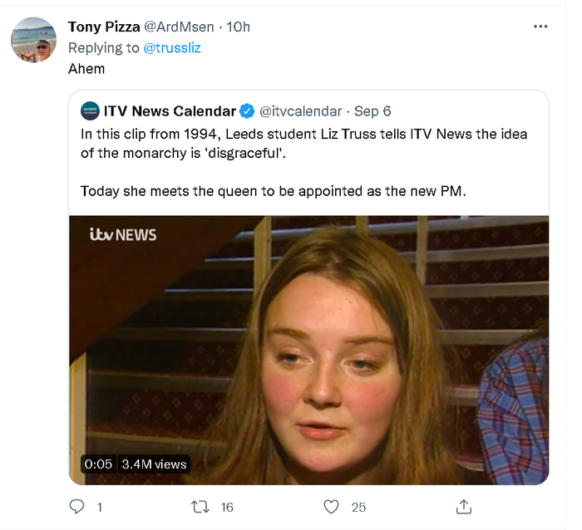Like the tweet with the heart icon

click(x=331, y=506)
